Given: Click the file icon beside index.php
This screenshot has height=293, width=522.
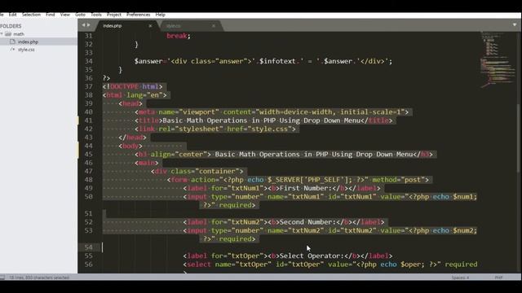Looking at the screenshot, I should pyautogui.click(x=13, y=42).
